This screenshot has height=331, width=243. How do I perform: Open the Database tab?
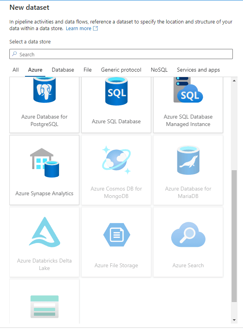[63, 70]
